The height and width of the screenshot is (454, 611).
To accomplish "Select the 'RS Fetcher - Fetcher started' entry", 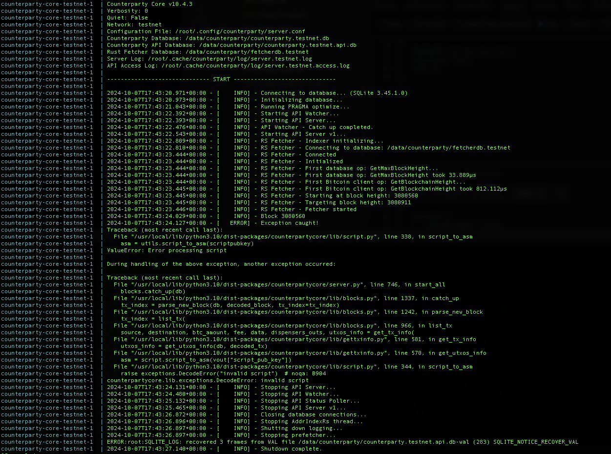I will [x=232, y=209].
